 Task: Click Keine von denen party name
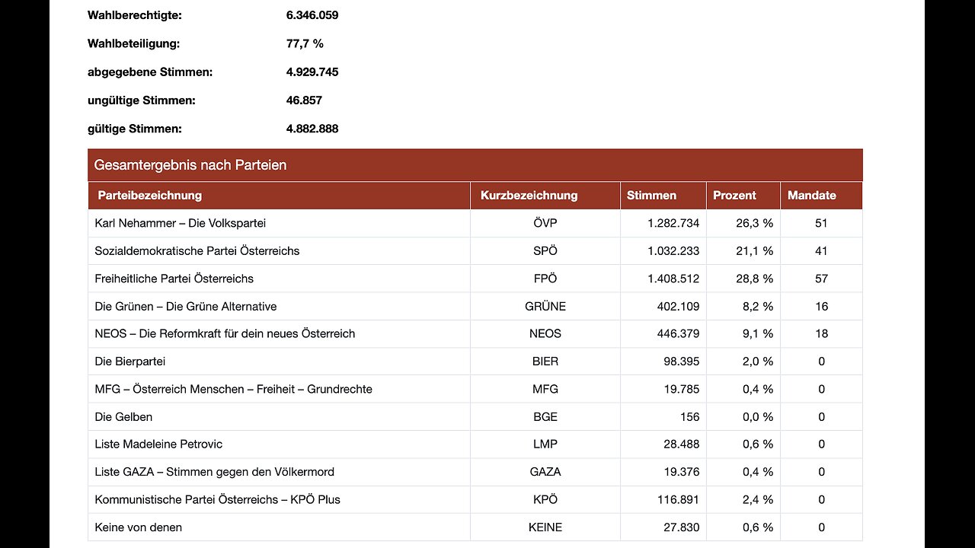pyautogui.click(x=139, y=527)
